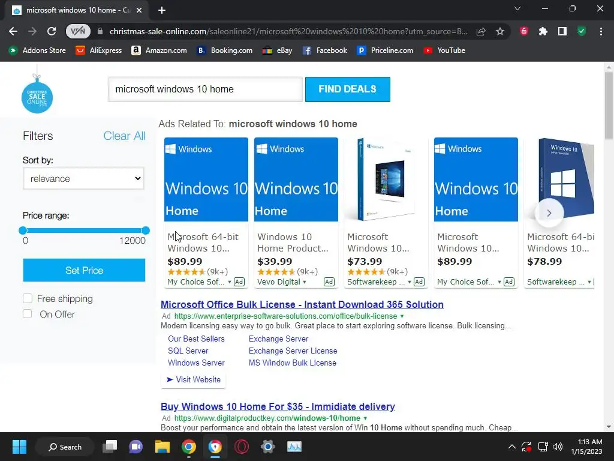The height and width of the screenshot is (461, 614).
Task: Open the tab search chevron in title bar
Action: [517, 8]
